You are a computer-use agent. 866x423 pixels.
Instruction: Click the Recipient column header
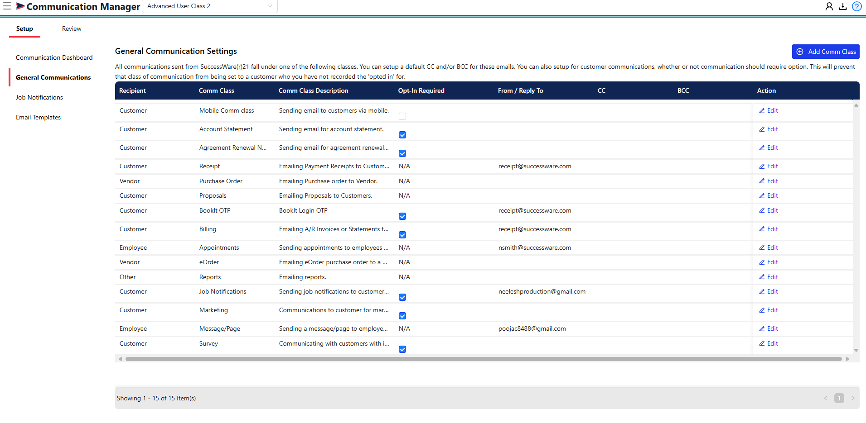pos(132,90)
